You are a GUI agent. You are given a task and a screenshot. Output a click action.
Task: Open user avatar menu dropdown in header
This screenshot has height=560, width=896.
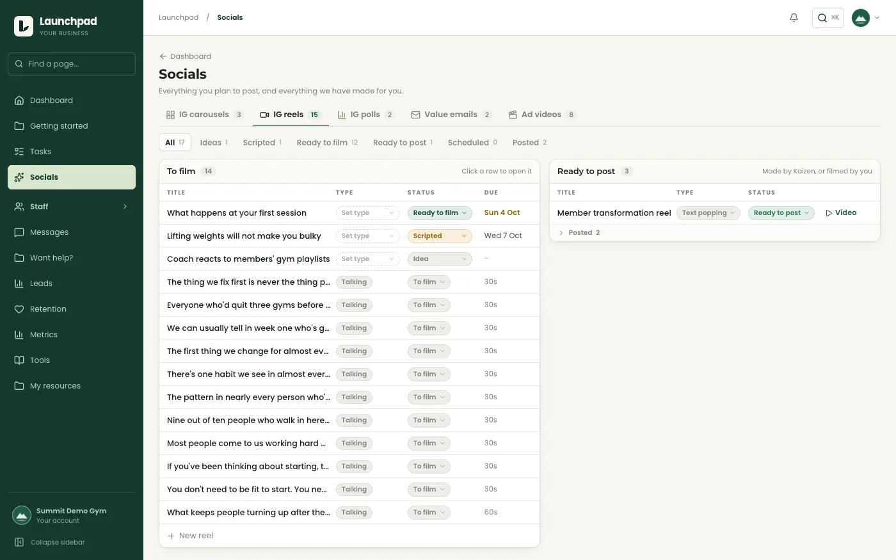866,18
